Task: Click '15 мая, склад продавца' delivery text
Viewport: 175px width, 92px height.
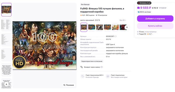Action: click(147, 32)
